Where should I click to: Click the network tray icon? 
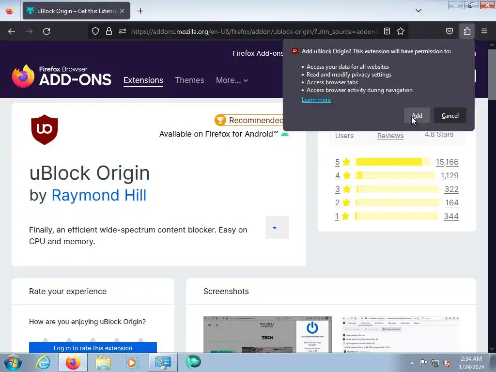tap(435, 363)
